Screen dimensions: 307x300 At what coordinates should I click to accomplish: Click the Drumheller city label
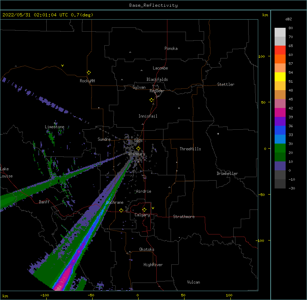coord(227,174)
